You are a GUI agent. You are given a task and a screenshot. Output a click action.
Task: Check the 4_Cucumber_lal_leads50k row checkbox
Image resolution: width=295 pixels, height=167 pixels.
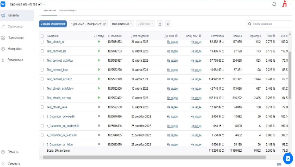click(42, 135)
